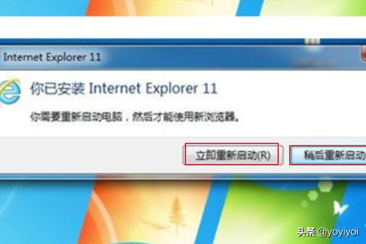366x244 pixels.
Task: Close the dialog with the red X button
Action: [364, 54]
